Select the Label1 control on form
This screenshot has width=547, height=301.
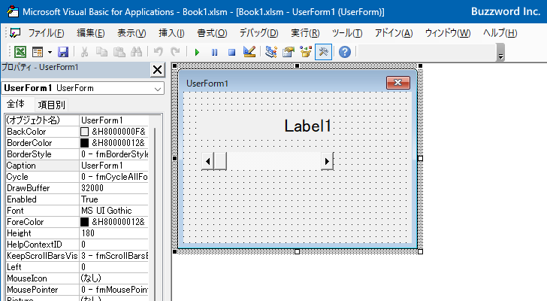307,126
